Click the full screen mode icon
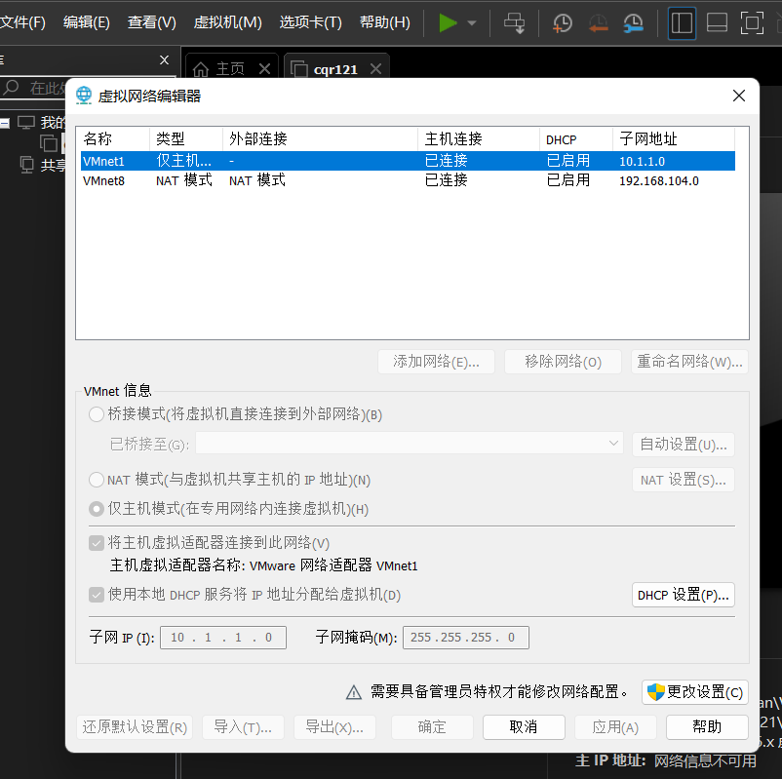 click(752, 23)
